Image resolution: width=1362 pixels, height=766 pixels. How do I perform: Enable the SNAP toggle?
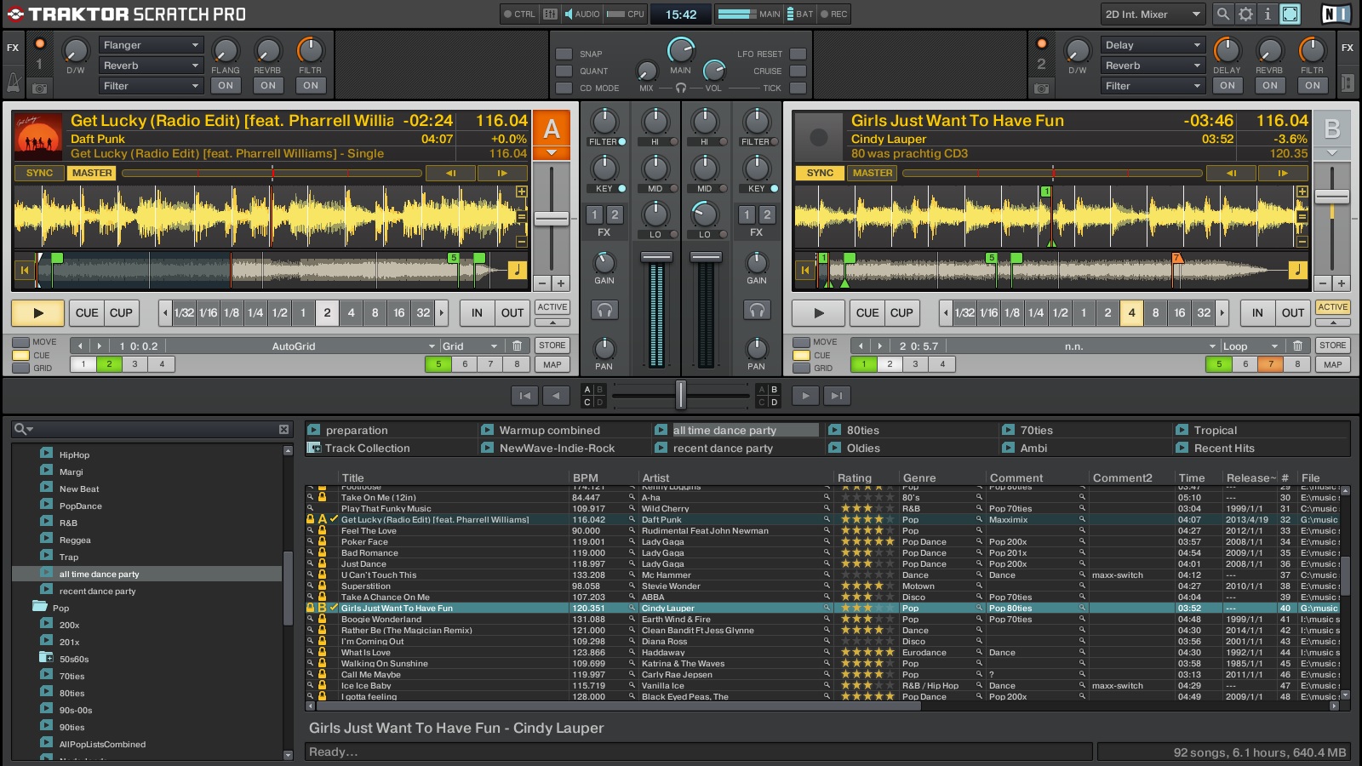[564, 54]
